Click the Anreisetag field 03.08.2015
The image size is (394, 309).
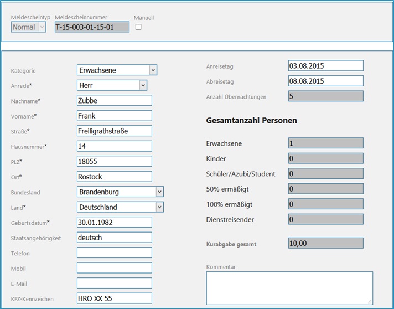click(x=325, y=66)
